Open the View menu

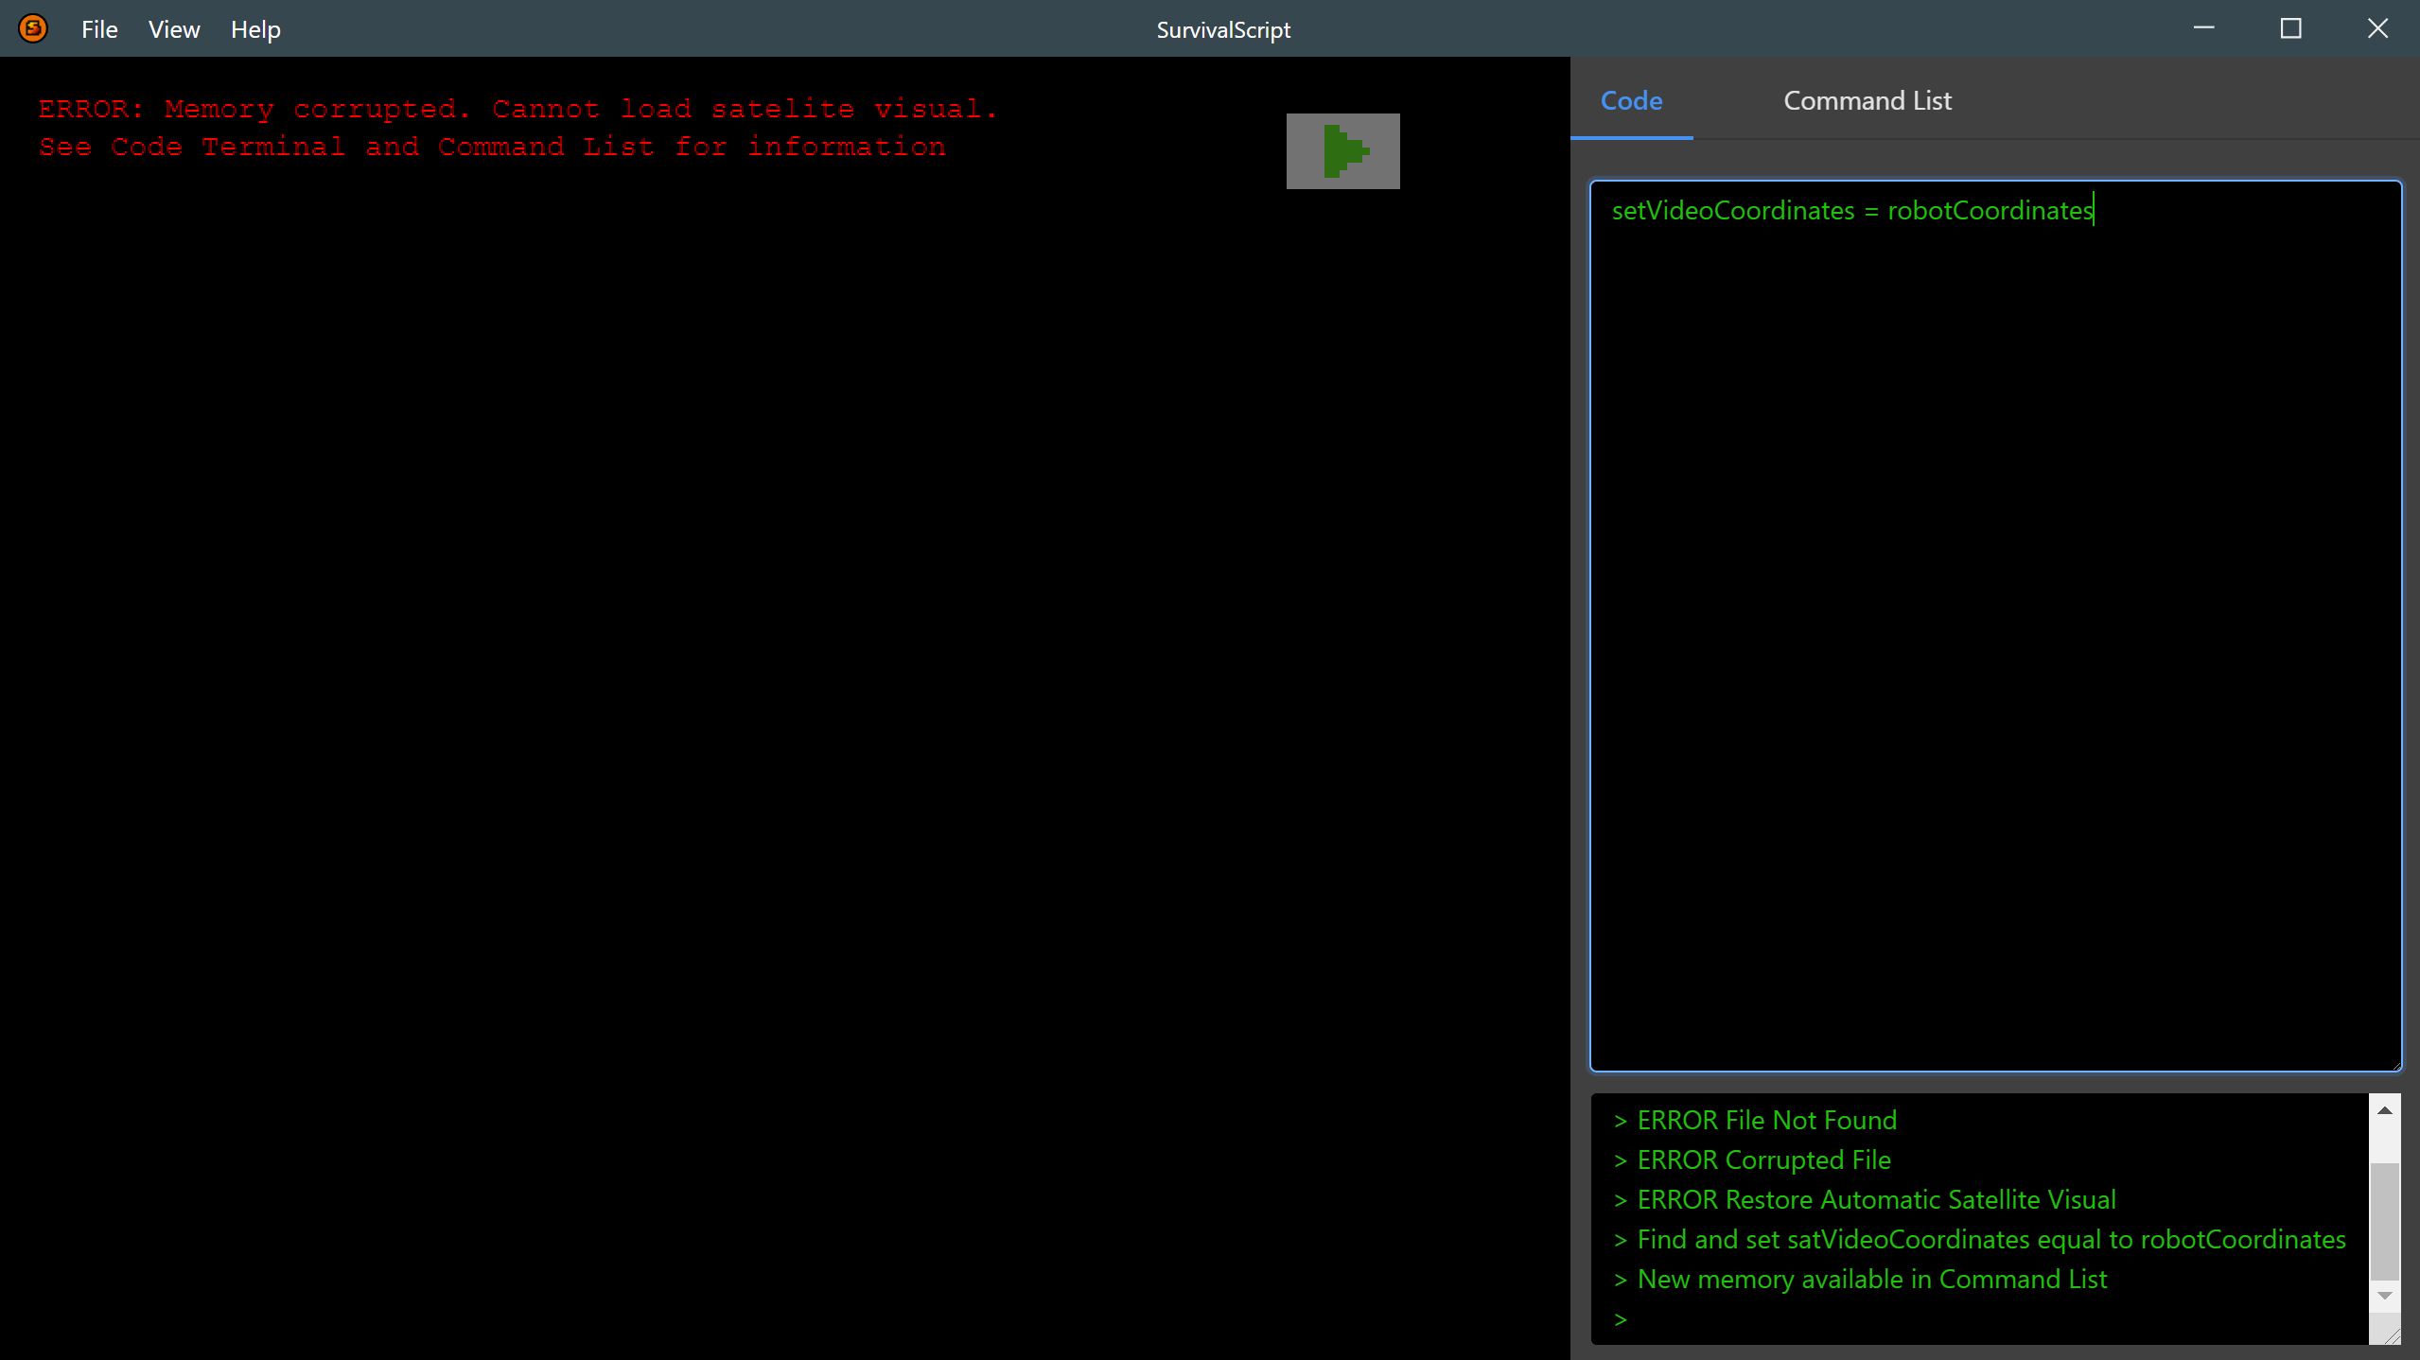(x=174, y=29)
